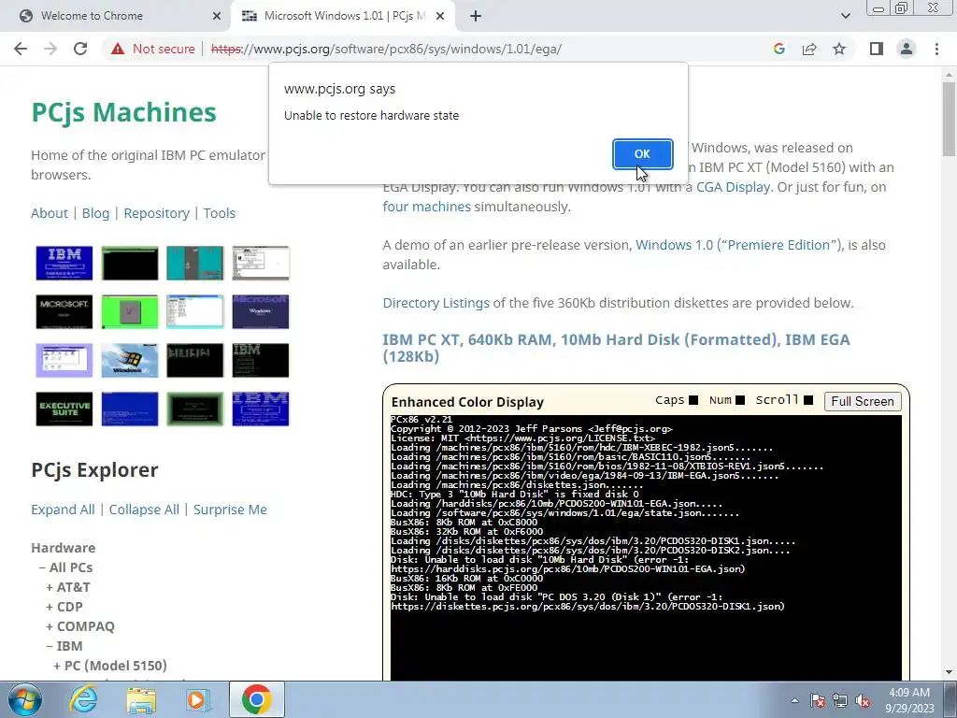Image resolution: width=957 pixels, height=718 pixels.
Task: Collapse the All PCs tree node
Action: click(x=65, y=567)
